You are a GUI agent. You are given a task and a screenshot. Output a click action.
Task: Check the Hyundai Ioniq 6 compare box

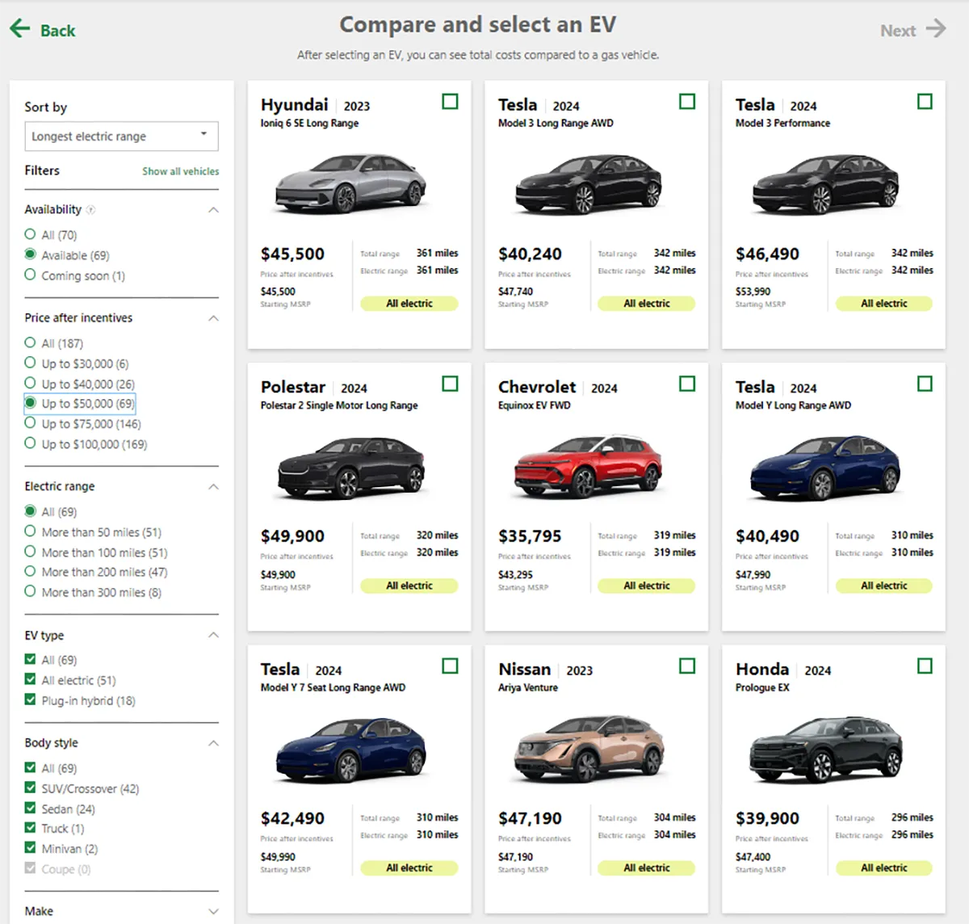pos(450,102)
